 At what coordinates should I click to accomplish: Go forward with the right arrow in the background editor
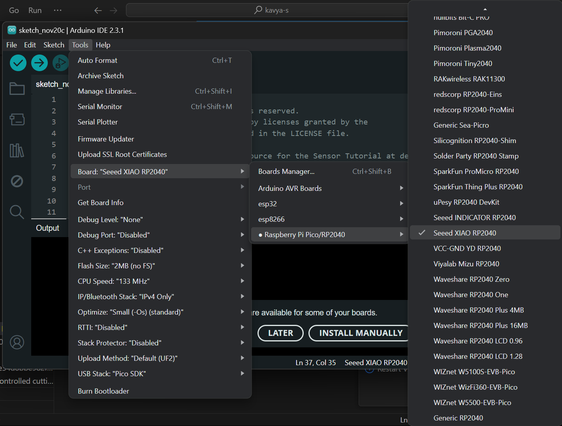113,11
